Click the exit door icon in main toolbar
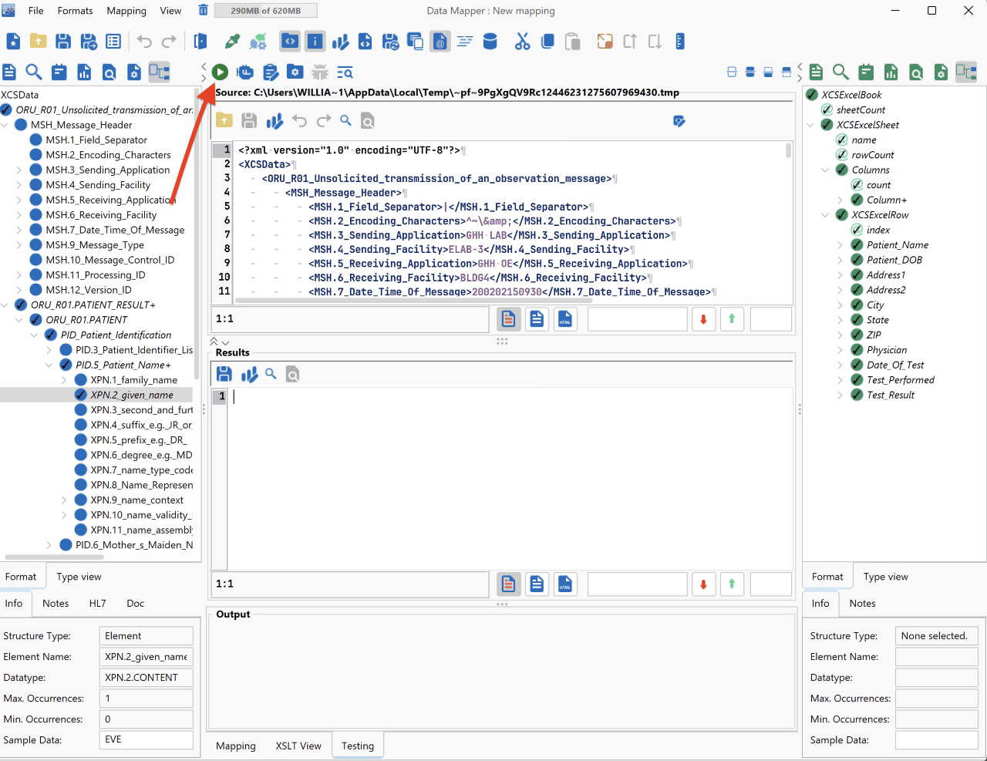The height and width of the screenshot is (761, 987). pos(200,42)
